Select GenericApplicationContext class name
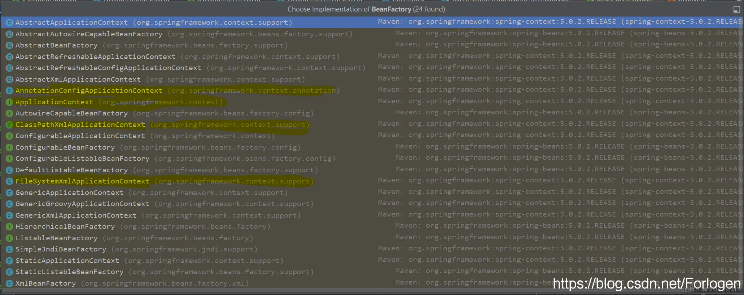This screenshot has height=295, width=744. 69,193
